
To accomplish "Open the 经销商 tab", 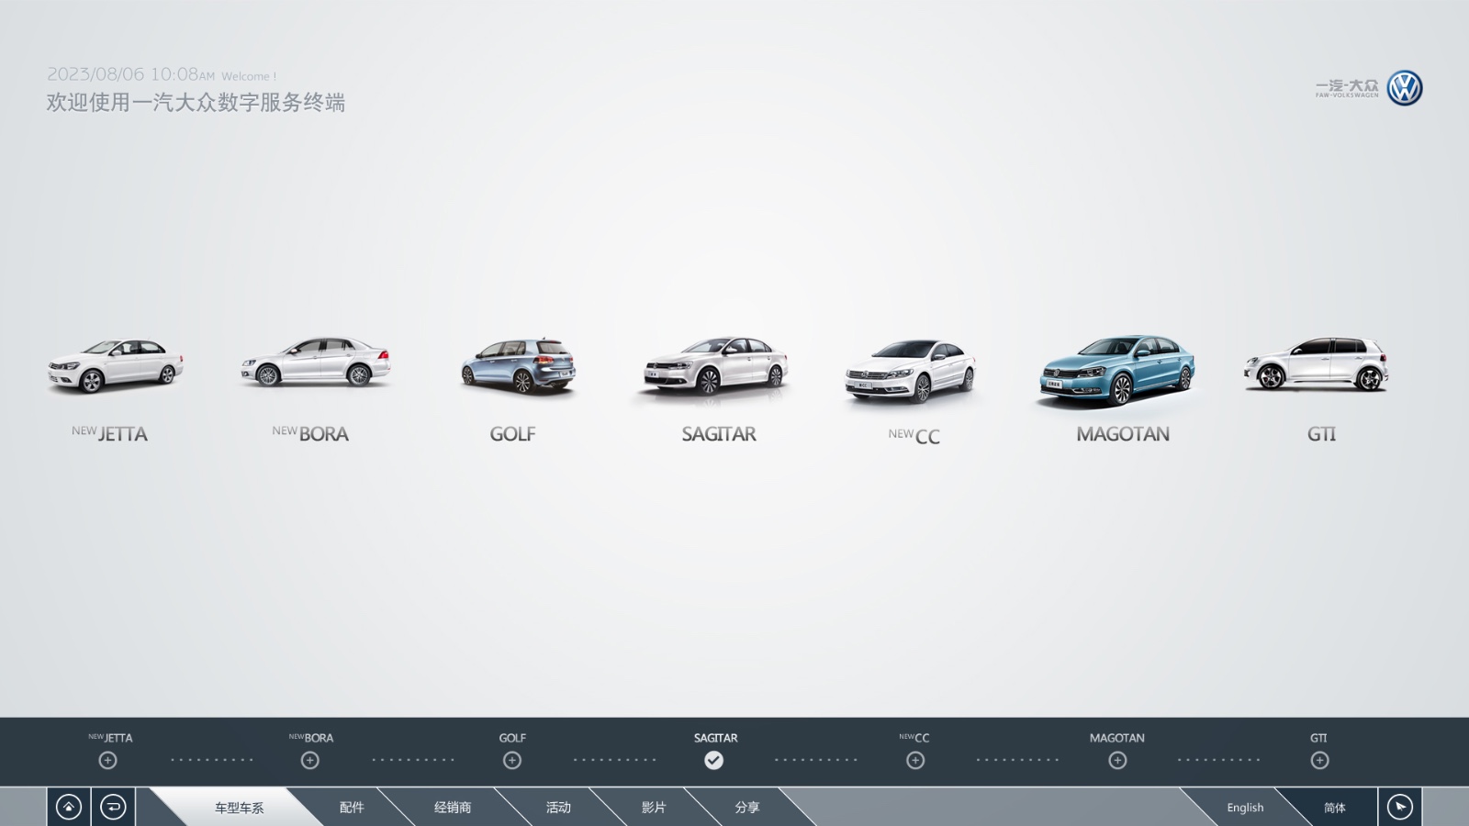I will click(x=453, y=808).
